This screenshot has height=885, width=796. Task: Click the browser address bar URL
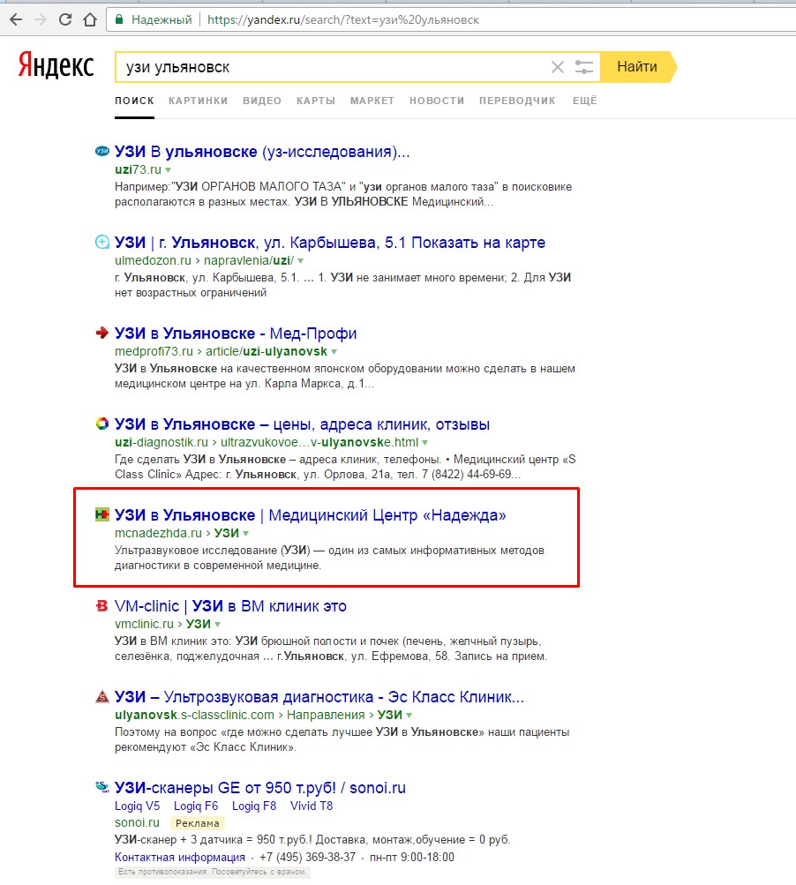(343, 19)
